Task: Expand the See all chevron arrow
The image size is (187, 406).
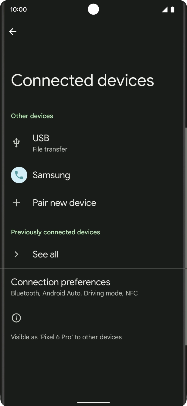Action: [x=16, y=254]
